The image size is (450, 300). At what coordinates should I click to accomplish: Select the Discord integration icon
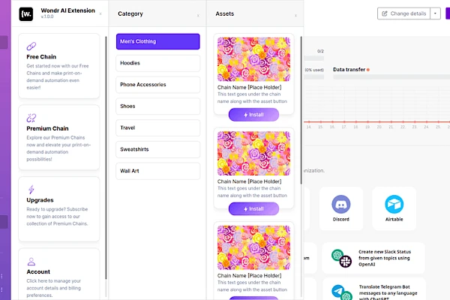(x=341, y=204)
